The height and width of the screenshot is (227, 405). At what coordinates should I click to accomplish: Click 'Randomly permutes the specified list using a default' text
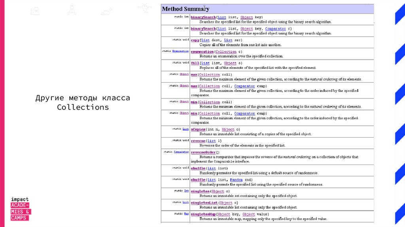pyautogui.click(x=259, y=173)
